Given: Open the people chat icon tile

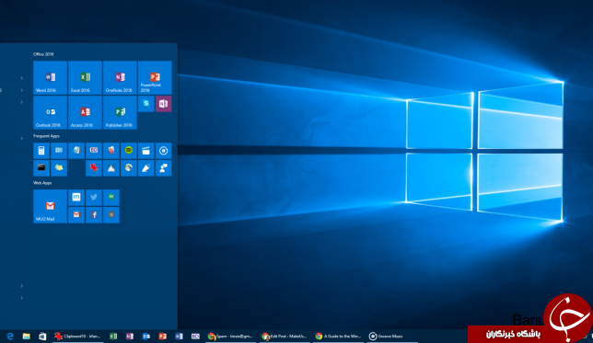Looking at the screenshot, I should click(163, 168).
